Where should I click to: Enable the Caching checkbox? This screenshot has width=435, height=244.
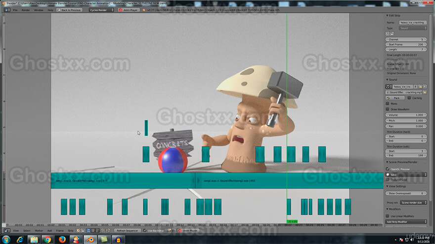(x=409, y=98)
